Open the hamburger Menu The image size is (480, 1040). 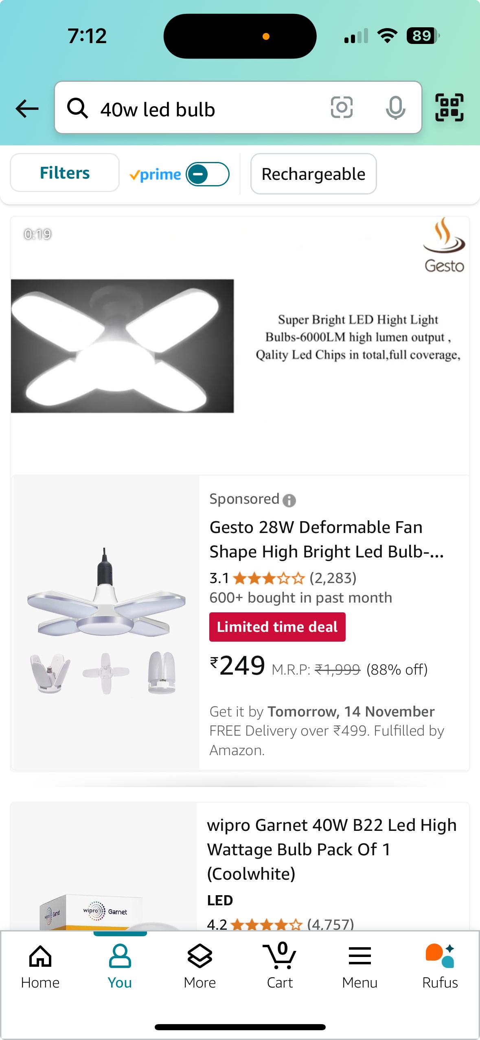point(359,965)
